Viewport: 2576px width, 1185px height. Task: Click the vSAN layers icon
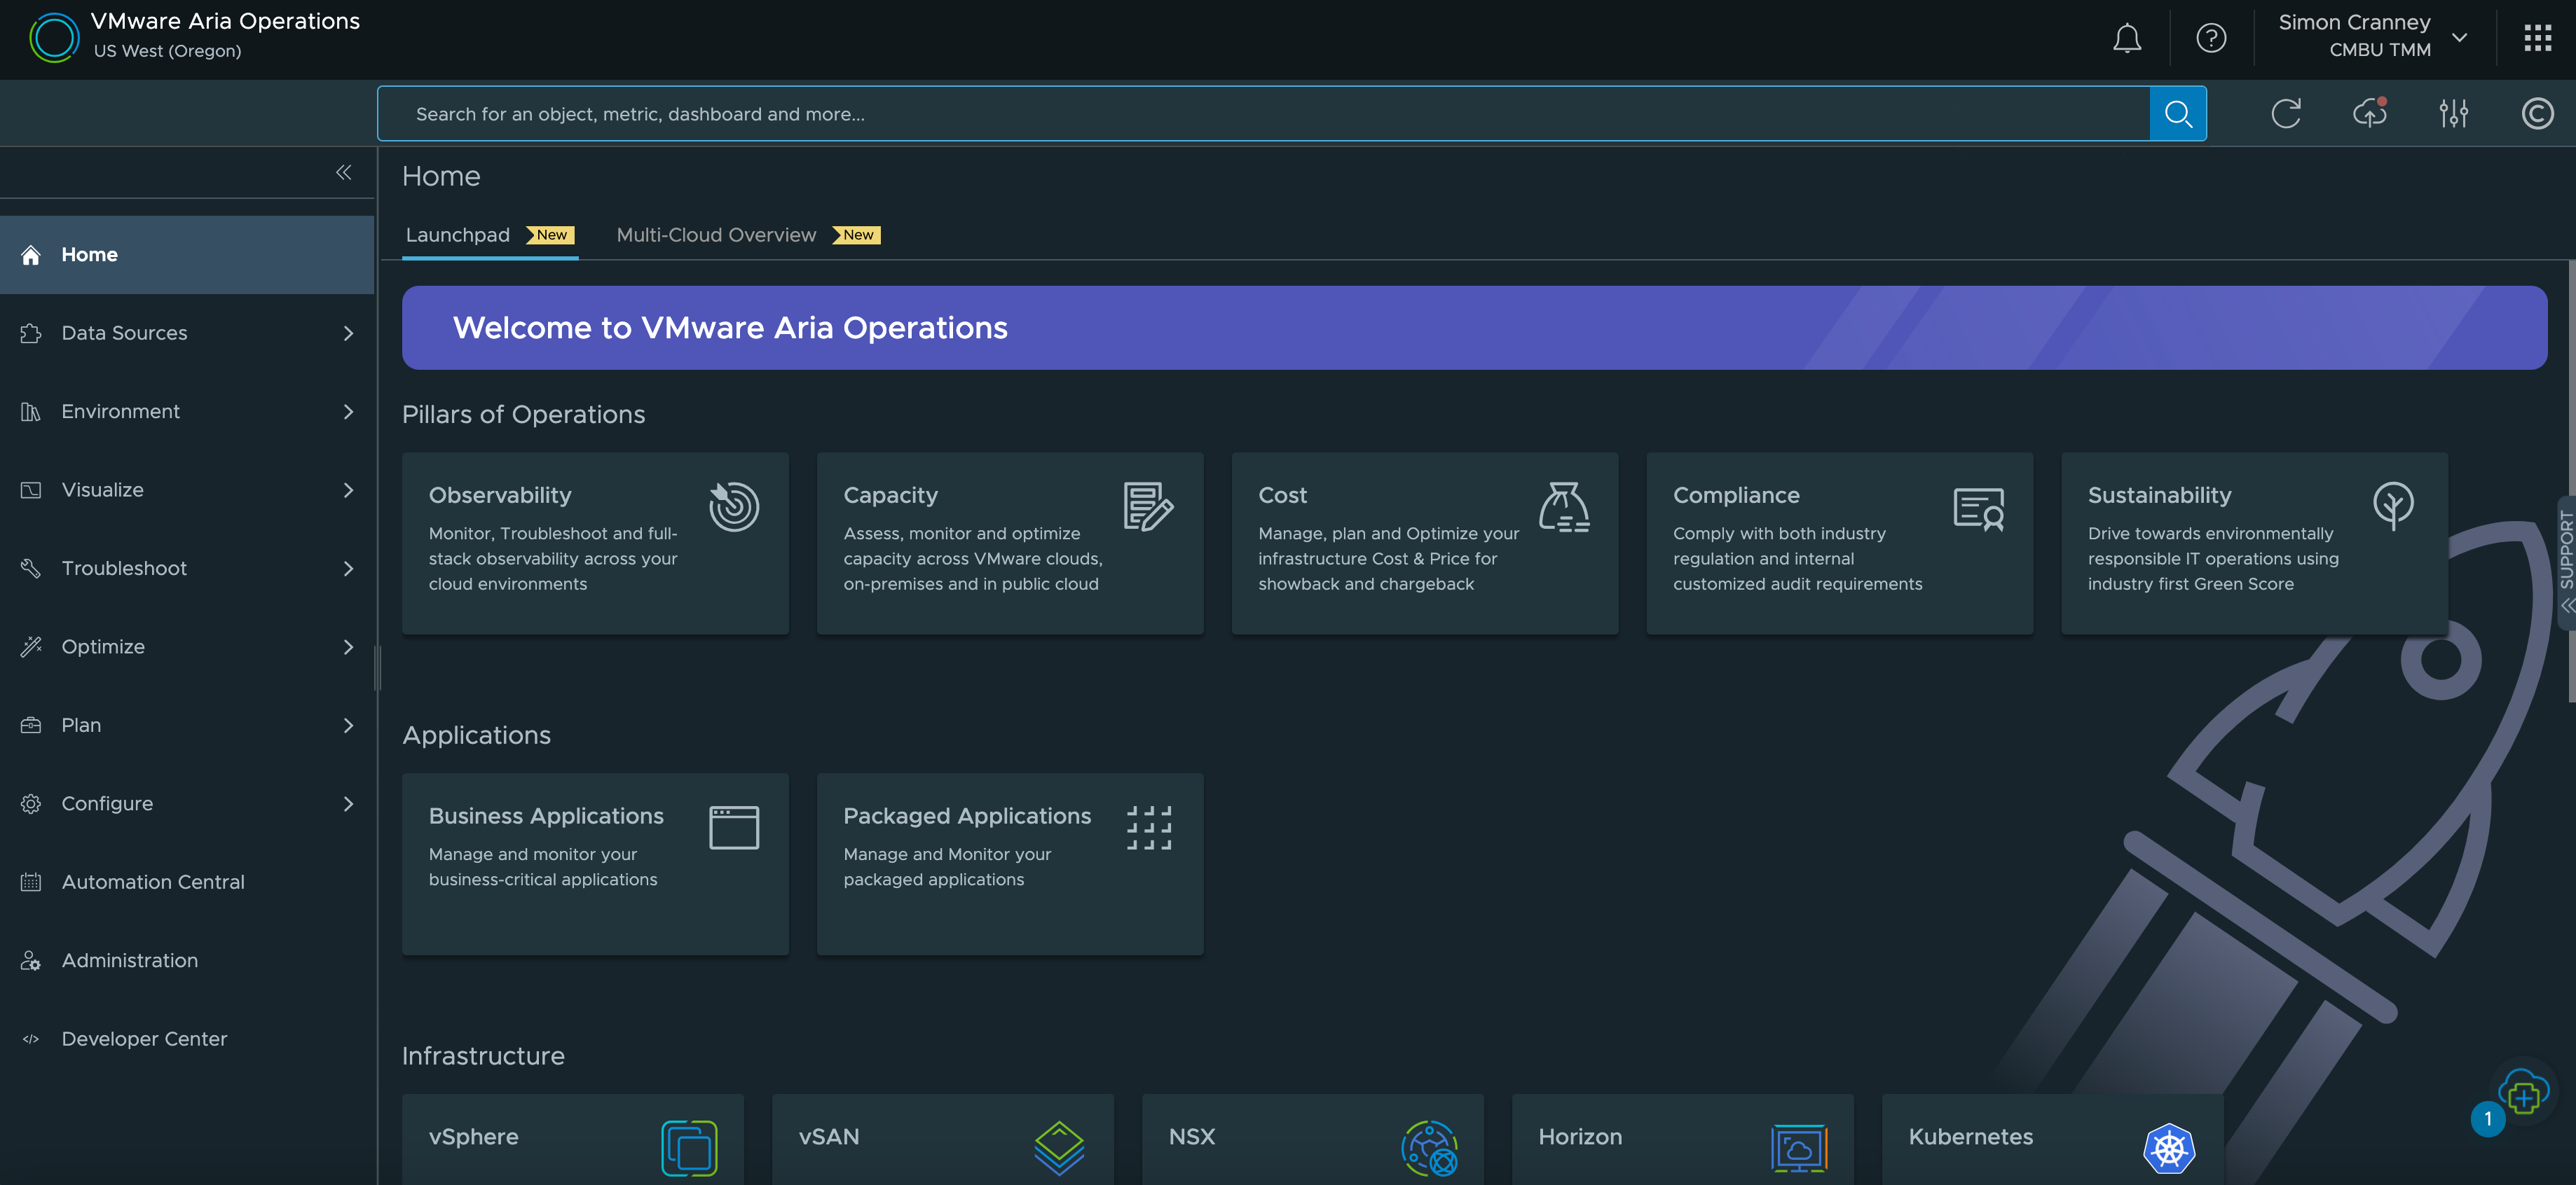1059,1149
